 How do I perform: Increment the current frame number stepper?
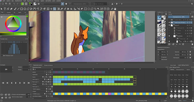(12, 68)
